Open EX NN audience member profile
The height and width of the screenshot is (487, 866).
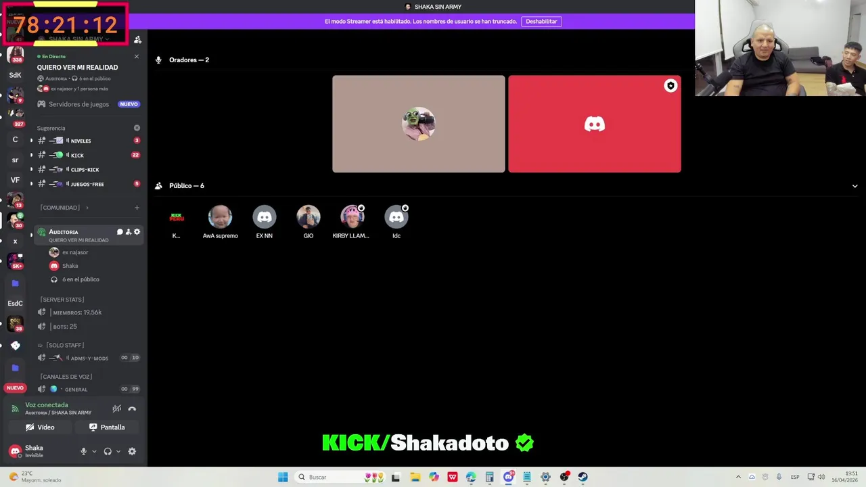265,222
